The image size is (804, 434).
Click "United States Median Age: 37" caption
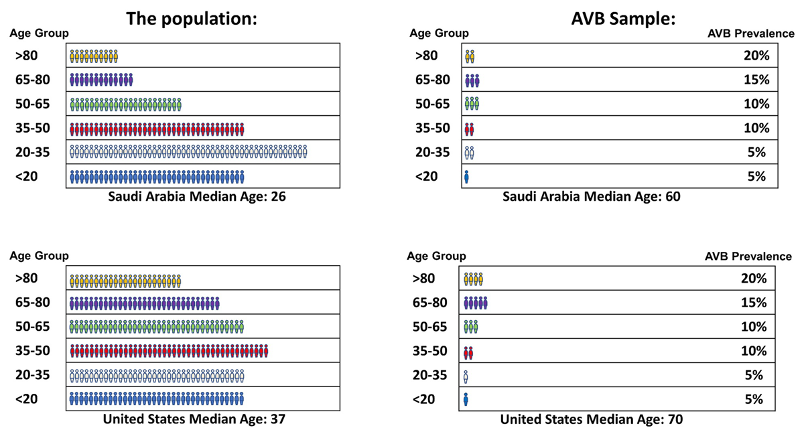tap(195, 420)
